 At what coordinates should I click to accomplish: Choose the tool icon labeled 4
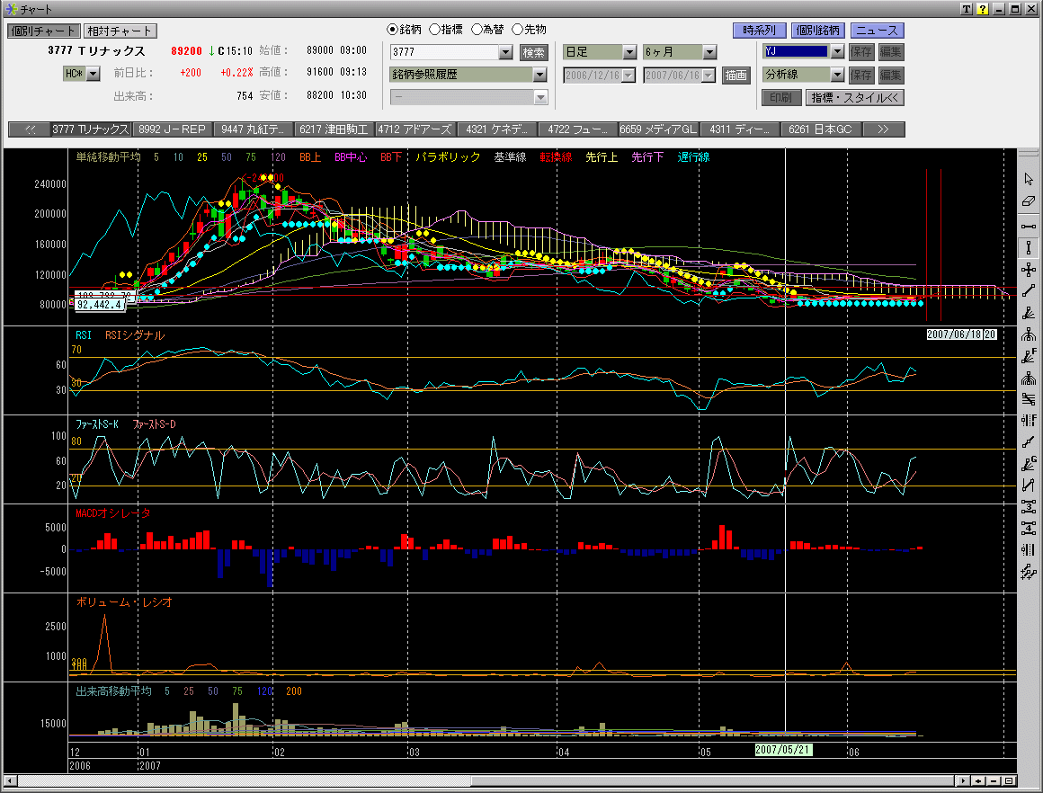[x=1030, y=529]
